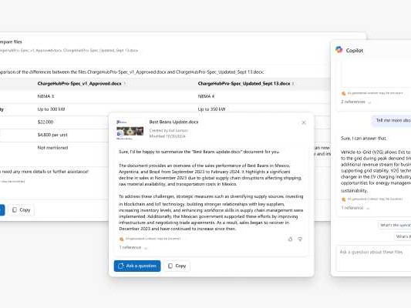This screenshot has height=308, width=411.
Task: Select the first suggested prompt chip
Action: tap(395, 225)
